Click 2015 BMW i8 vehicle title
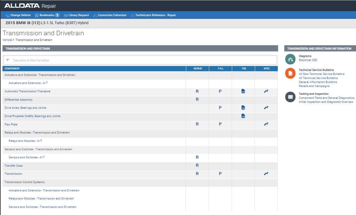Screen dimensions: 356x215 point(47,23)
